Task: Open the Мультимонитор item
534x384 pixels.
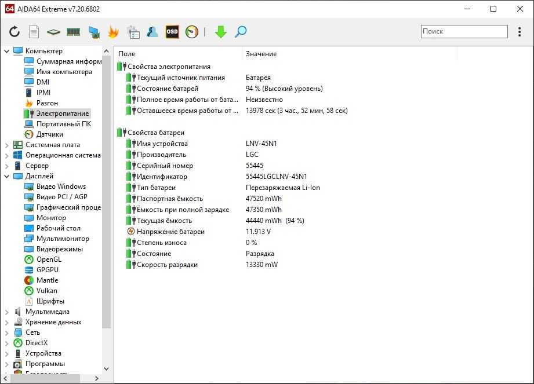Action: point(57,239)
